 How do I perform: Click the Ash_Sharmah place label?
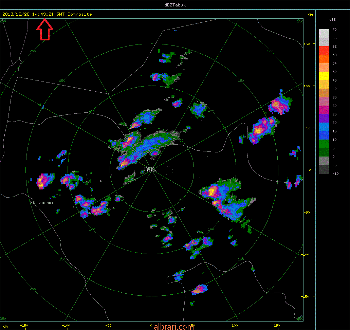pyautogui.click(x=41, y=202)
